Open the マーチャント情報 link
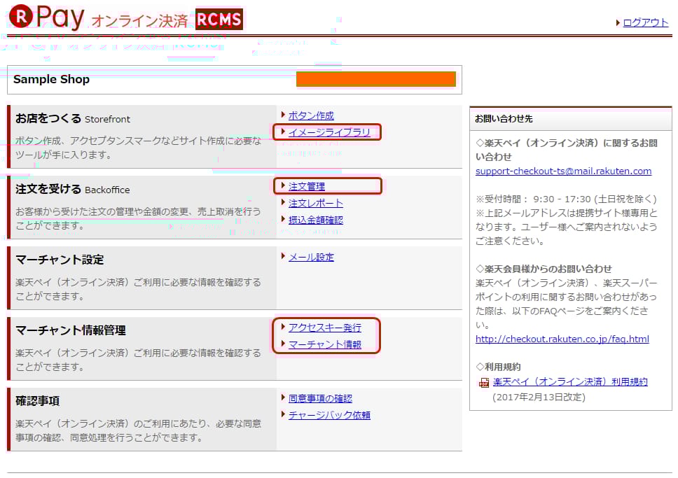Viewport: 678px width, 478px height. (x=325, y=344)
